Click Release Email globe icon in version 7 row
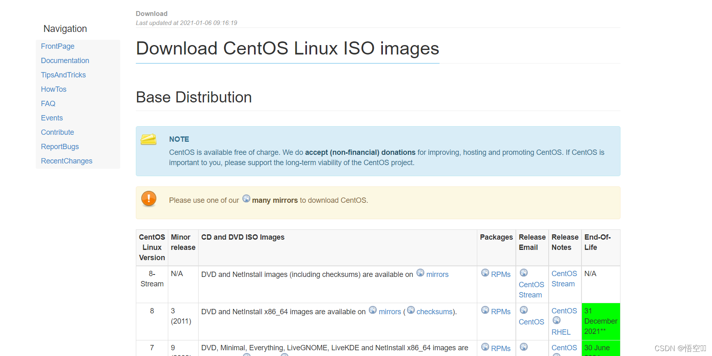 [x=524, y=347]
